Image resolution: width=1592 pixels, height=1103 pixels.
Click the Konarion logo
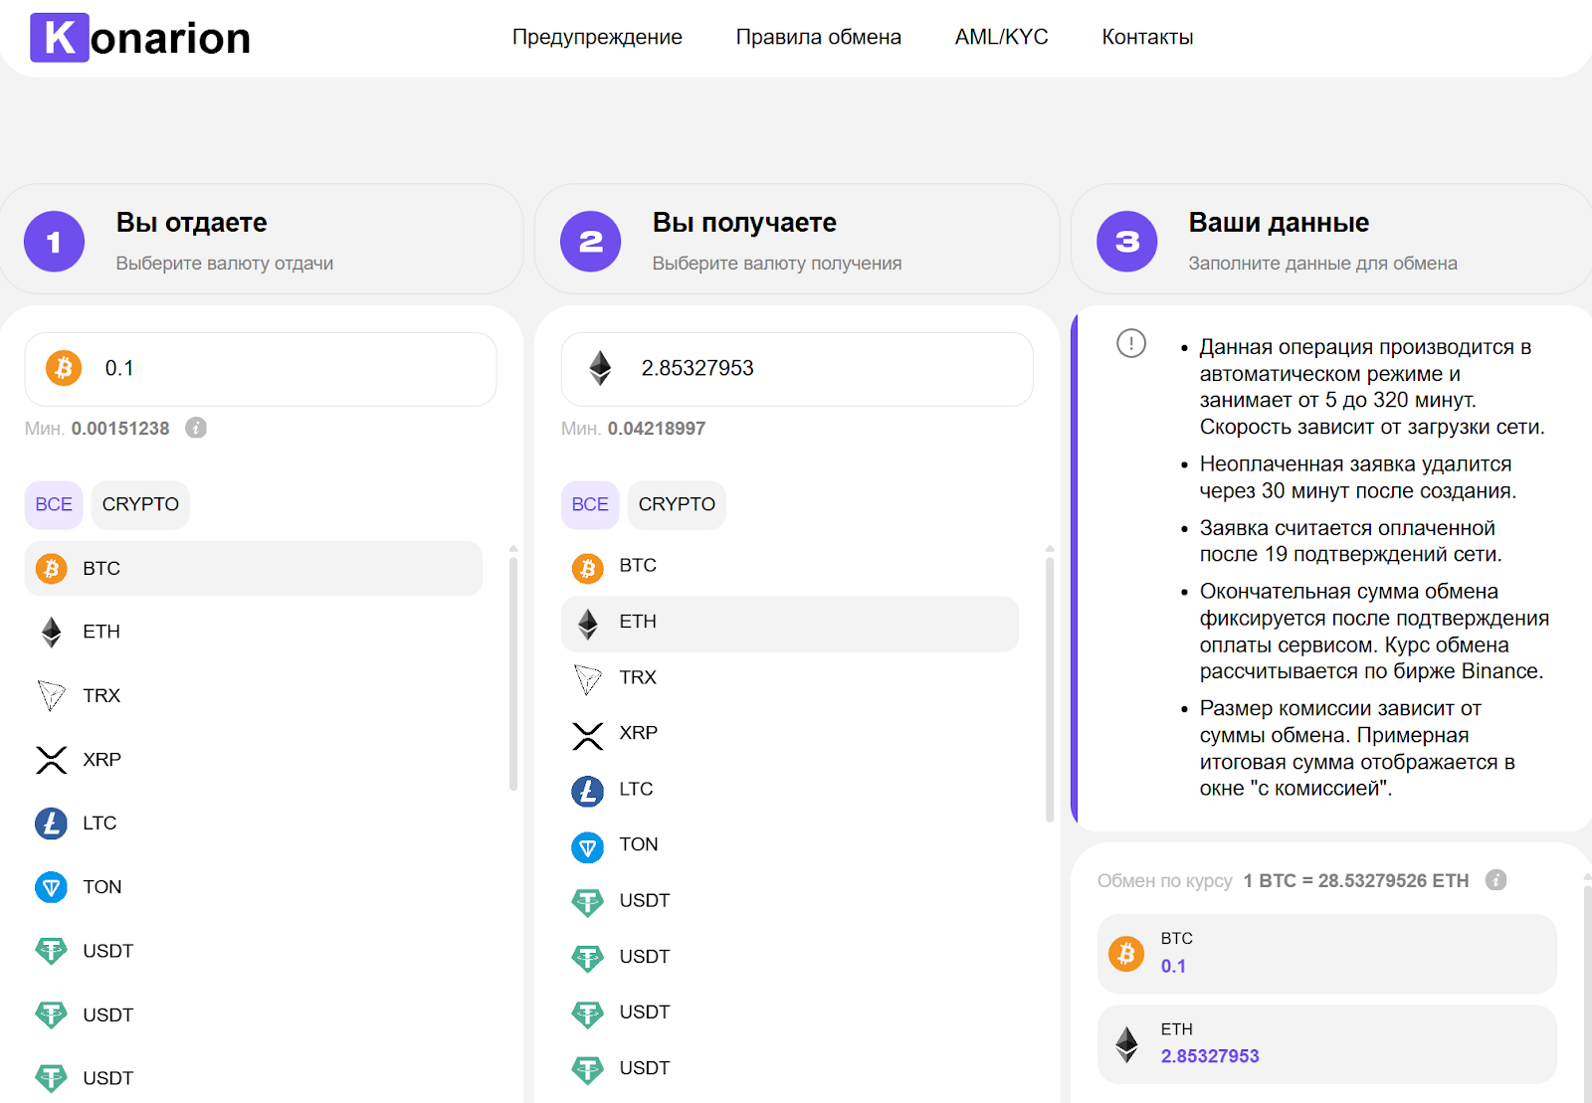click(140, 38)
